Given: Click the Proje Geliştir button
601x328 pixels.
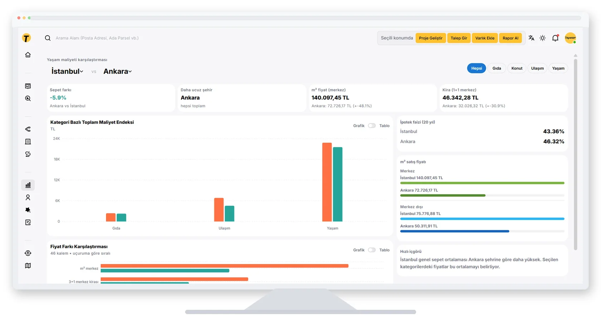Looking at the screenshot, I should pyautogui.click(x=431, y=38).
